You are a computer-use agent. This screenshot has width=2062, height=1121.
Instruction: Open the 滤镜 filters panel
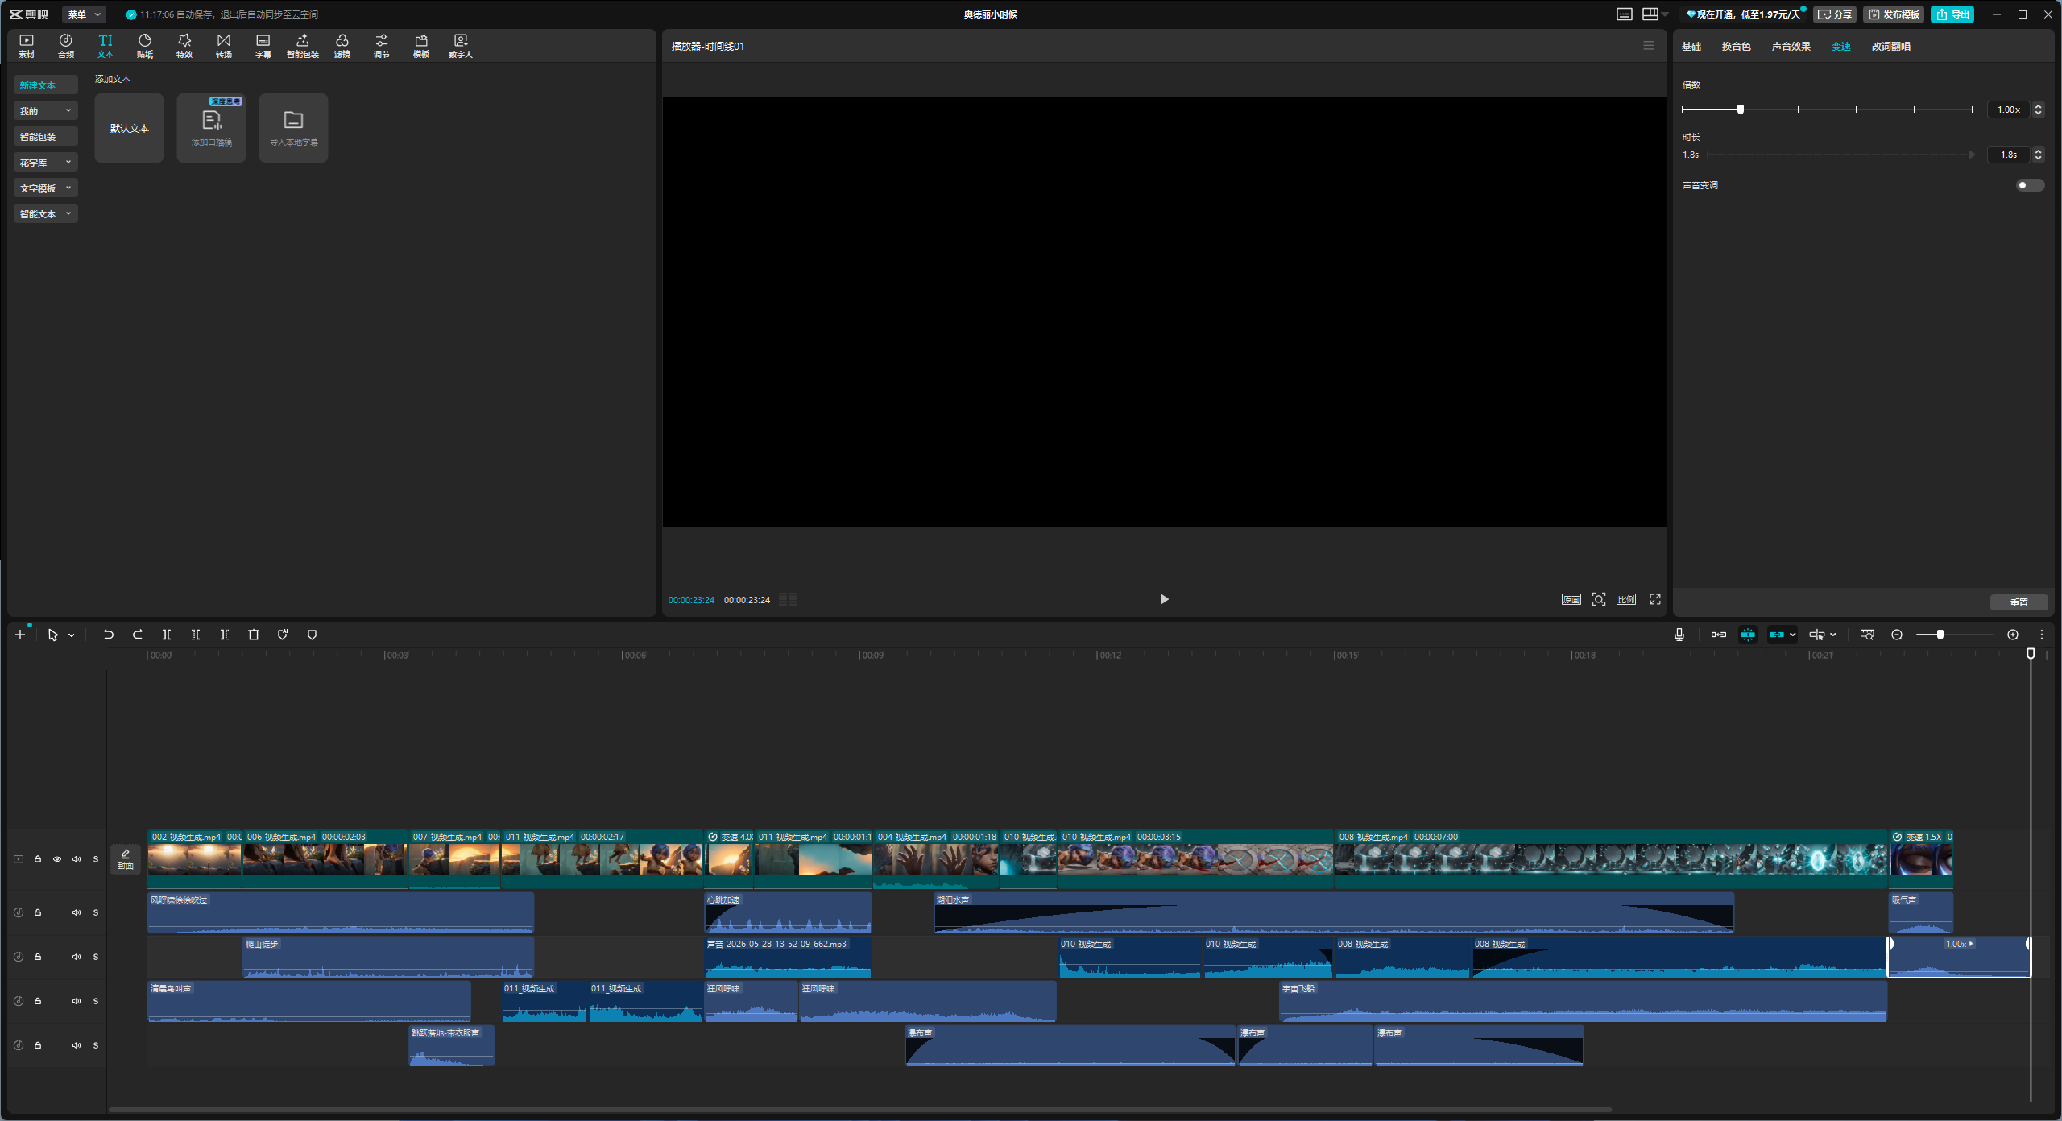(x=342, y=46)
